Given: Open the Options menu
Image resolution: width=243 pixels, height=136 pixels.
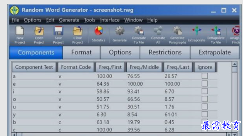Looking at the screenshot, I should (x=33, y=20).
